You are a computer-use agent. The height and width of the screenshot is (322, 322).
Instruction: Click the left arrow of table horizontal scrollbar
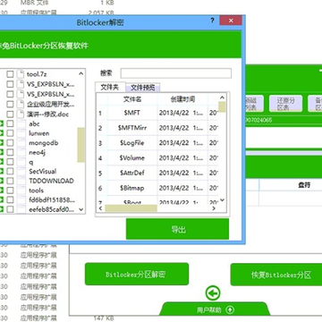pos(100,208)
